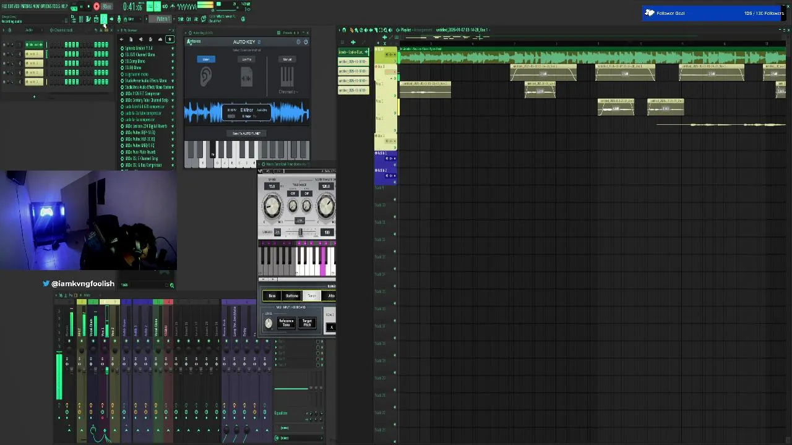Click the Target Pitch button
The height and width of the screenshot is (445, 792).
pyautogui.click(x=307, y=323)
